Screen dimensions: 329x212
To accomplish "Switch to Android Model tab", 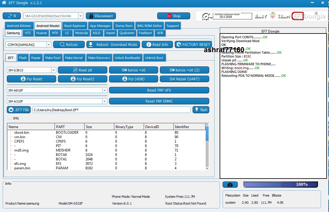I will (x=48, y=26).
